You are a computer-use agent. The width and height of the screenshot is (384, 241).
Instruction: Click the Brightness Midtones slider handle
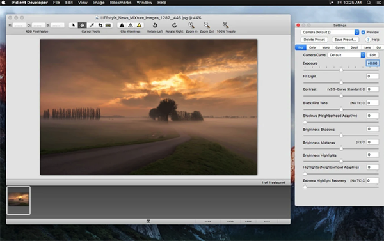click(341, 148)
